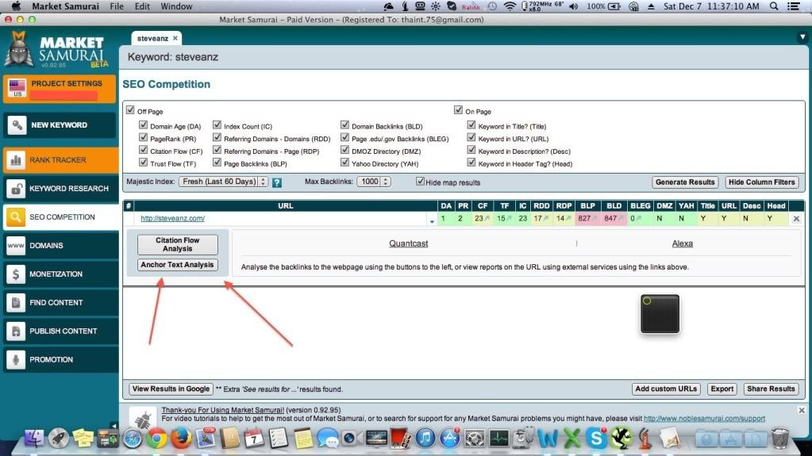Open the Apple menu

click(x=16, y=6)
